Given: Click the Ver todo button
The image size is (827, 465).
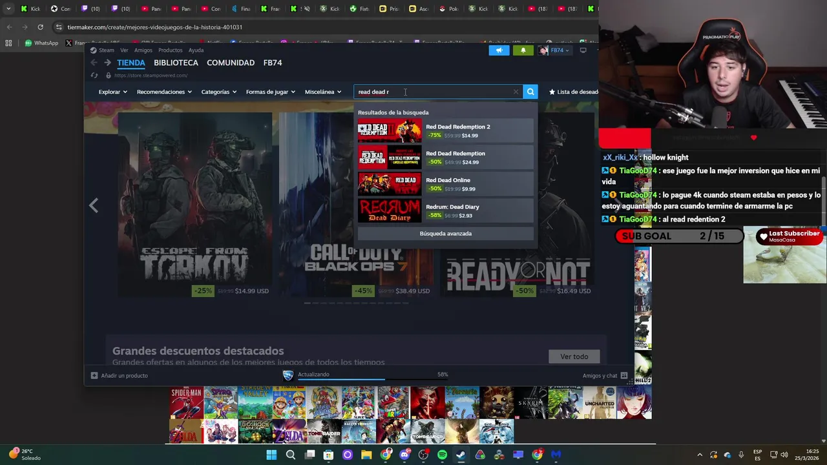Looking at the screenshot, I should (x=574, y=356).
